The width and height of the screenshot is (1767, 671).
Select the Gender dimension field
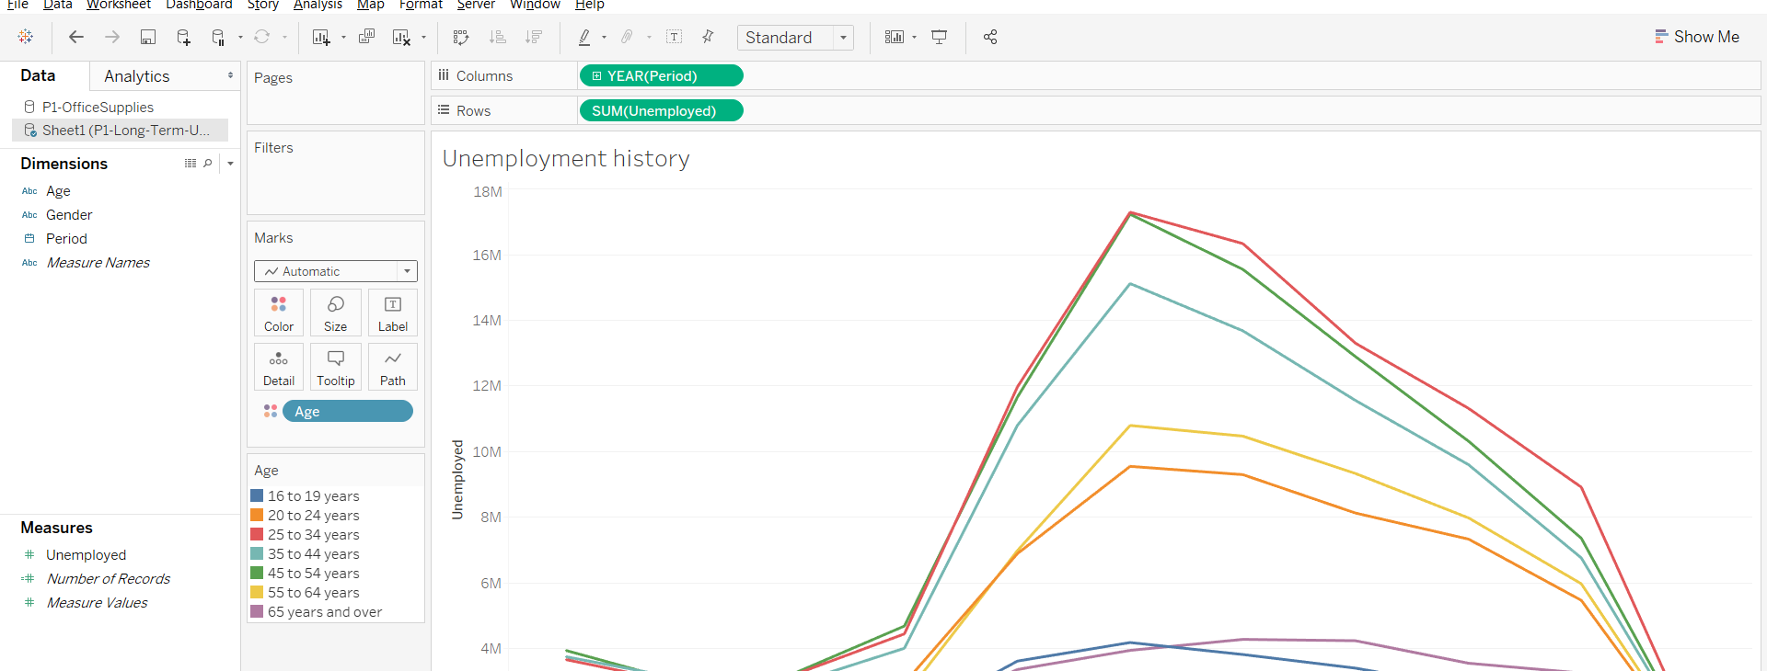coord(69,215)
